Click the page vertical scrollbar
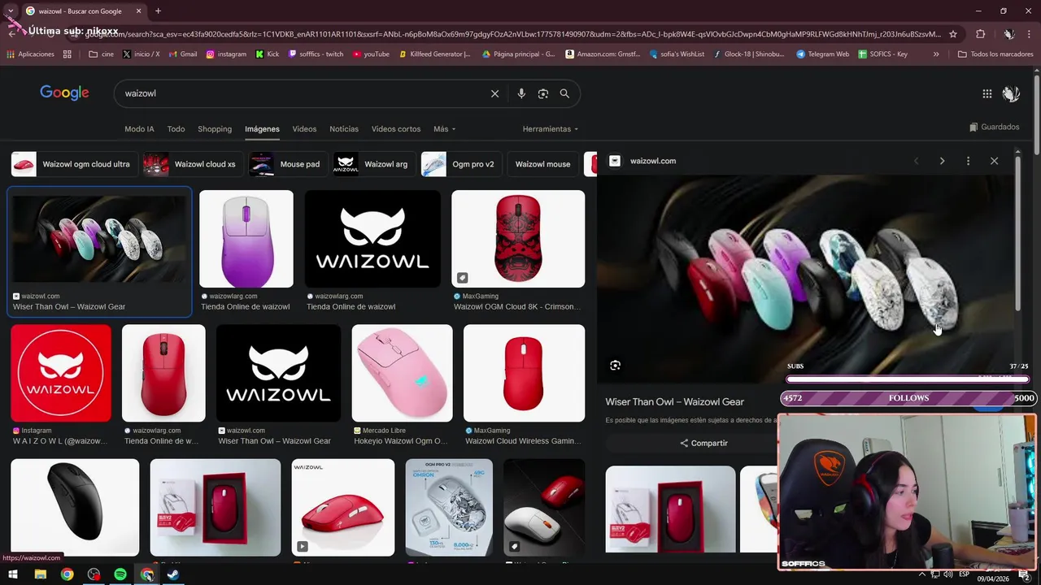The width and height of the screenshot is (1041, 585). (1037, 114)
